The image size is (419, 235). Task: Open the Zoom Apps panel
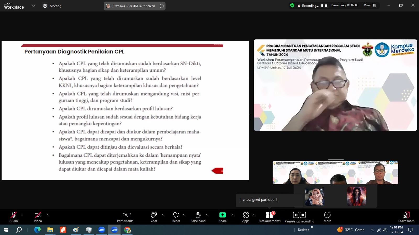click(x=246, y=217)
